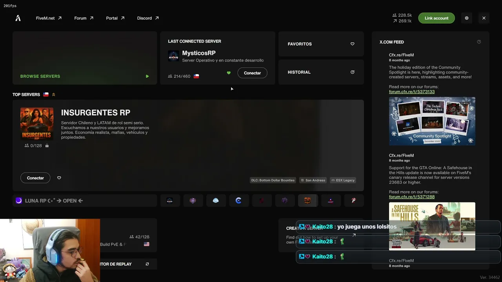
Task: Open forum.cfx.re/t/5373133 link
Action: tap(412, 92)
